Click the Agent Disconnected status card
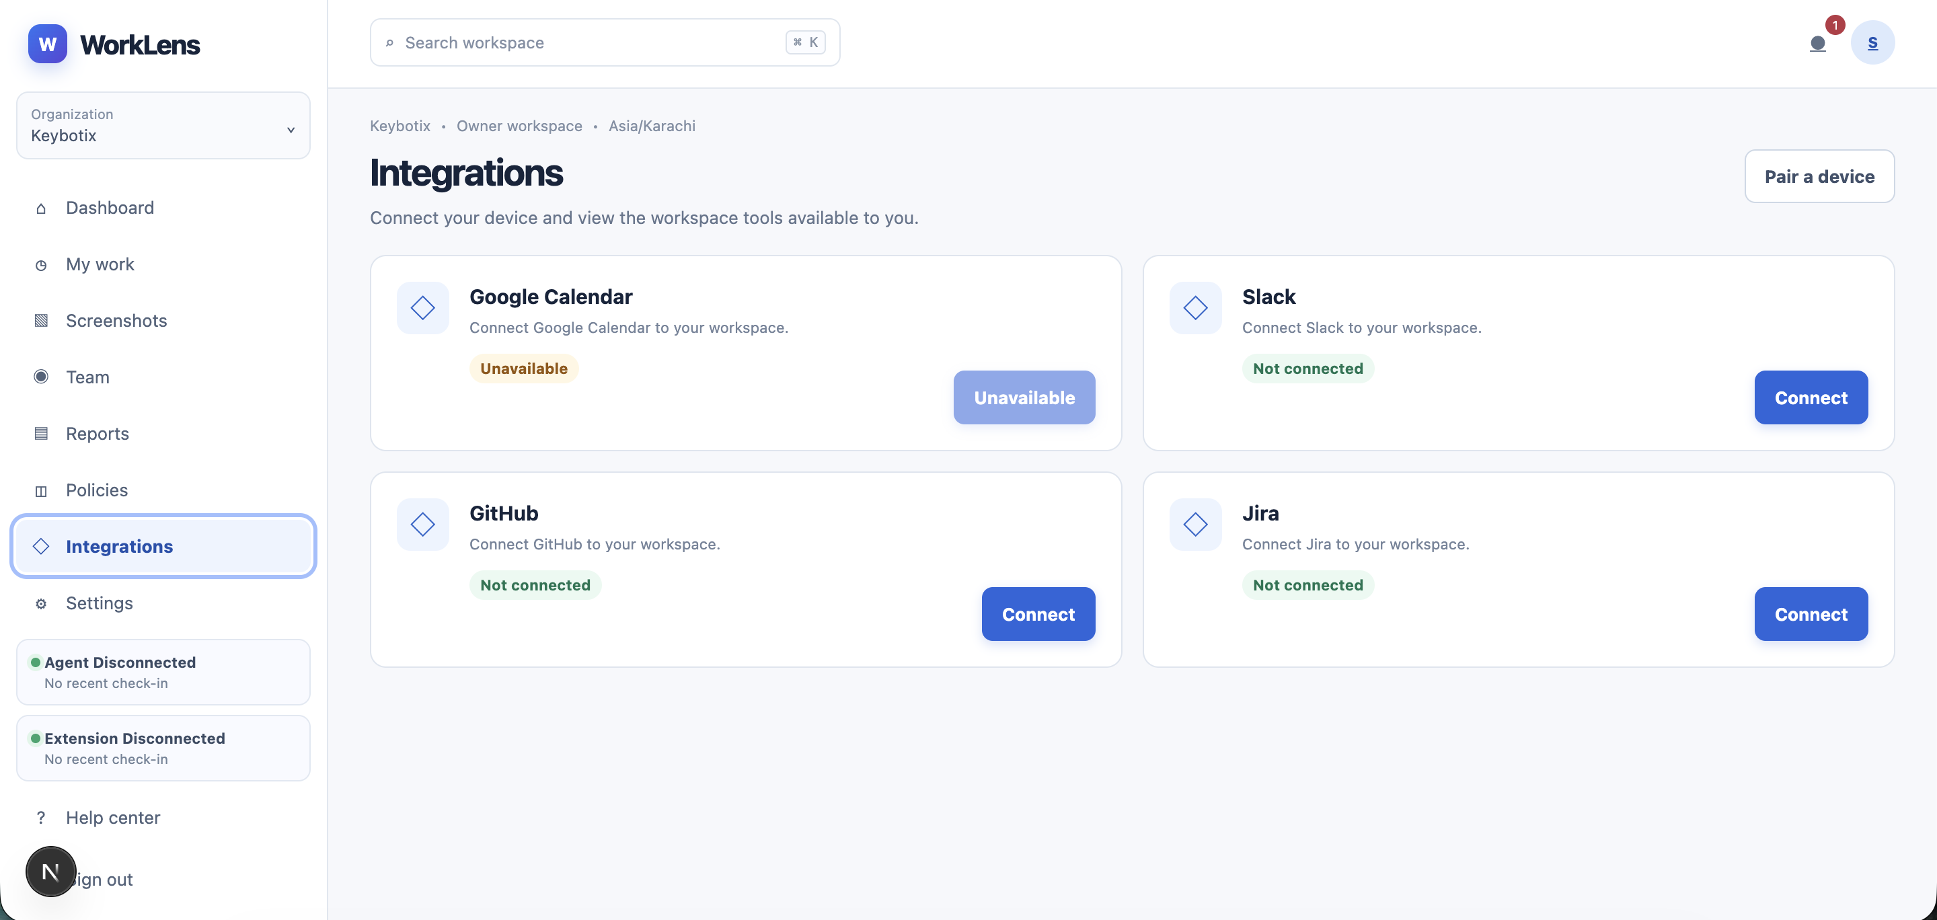 (163, 672)
